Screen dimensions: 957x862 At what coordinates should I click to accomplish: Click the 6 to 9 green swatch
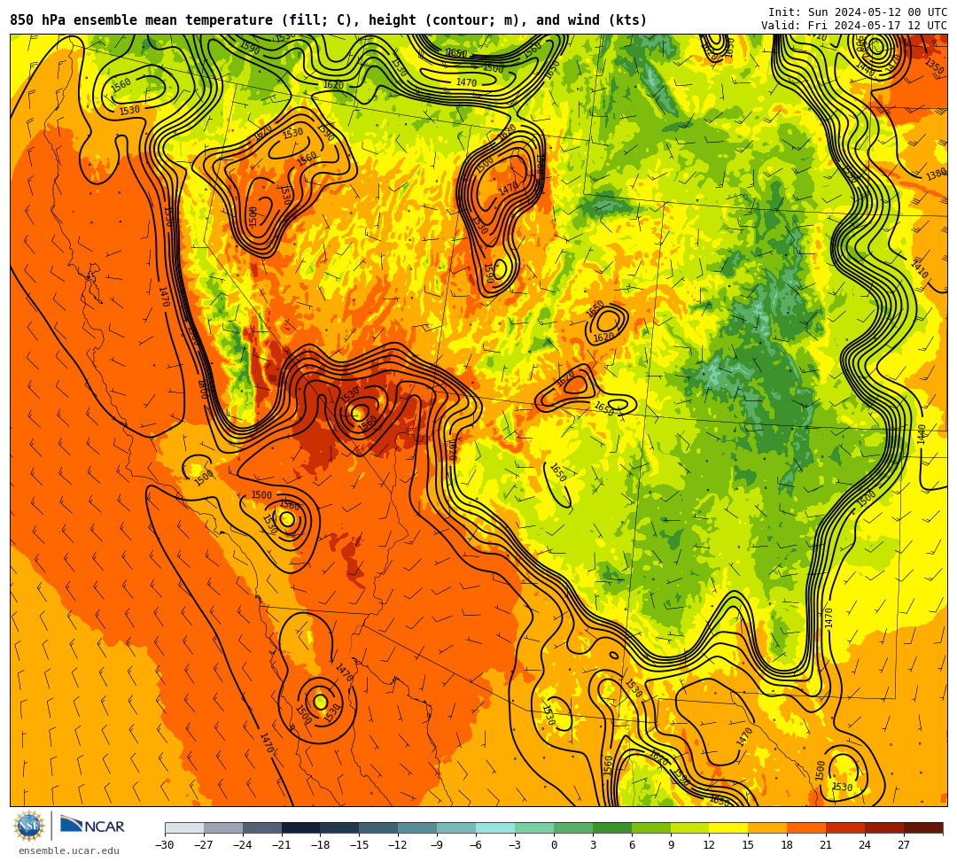tap(651, 827)
